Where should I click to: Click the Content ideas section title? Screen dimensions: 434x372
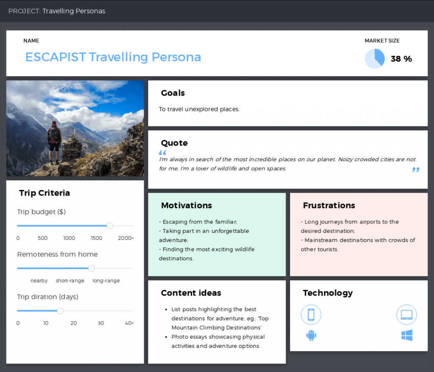click(191, 293)
